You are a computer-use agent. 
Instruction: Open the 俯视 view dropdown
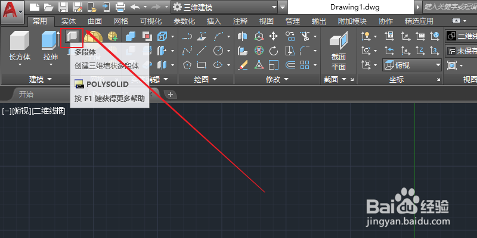[412, 65]
